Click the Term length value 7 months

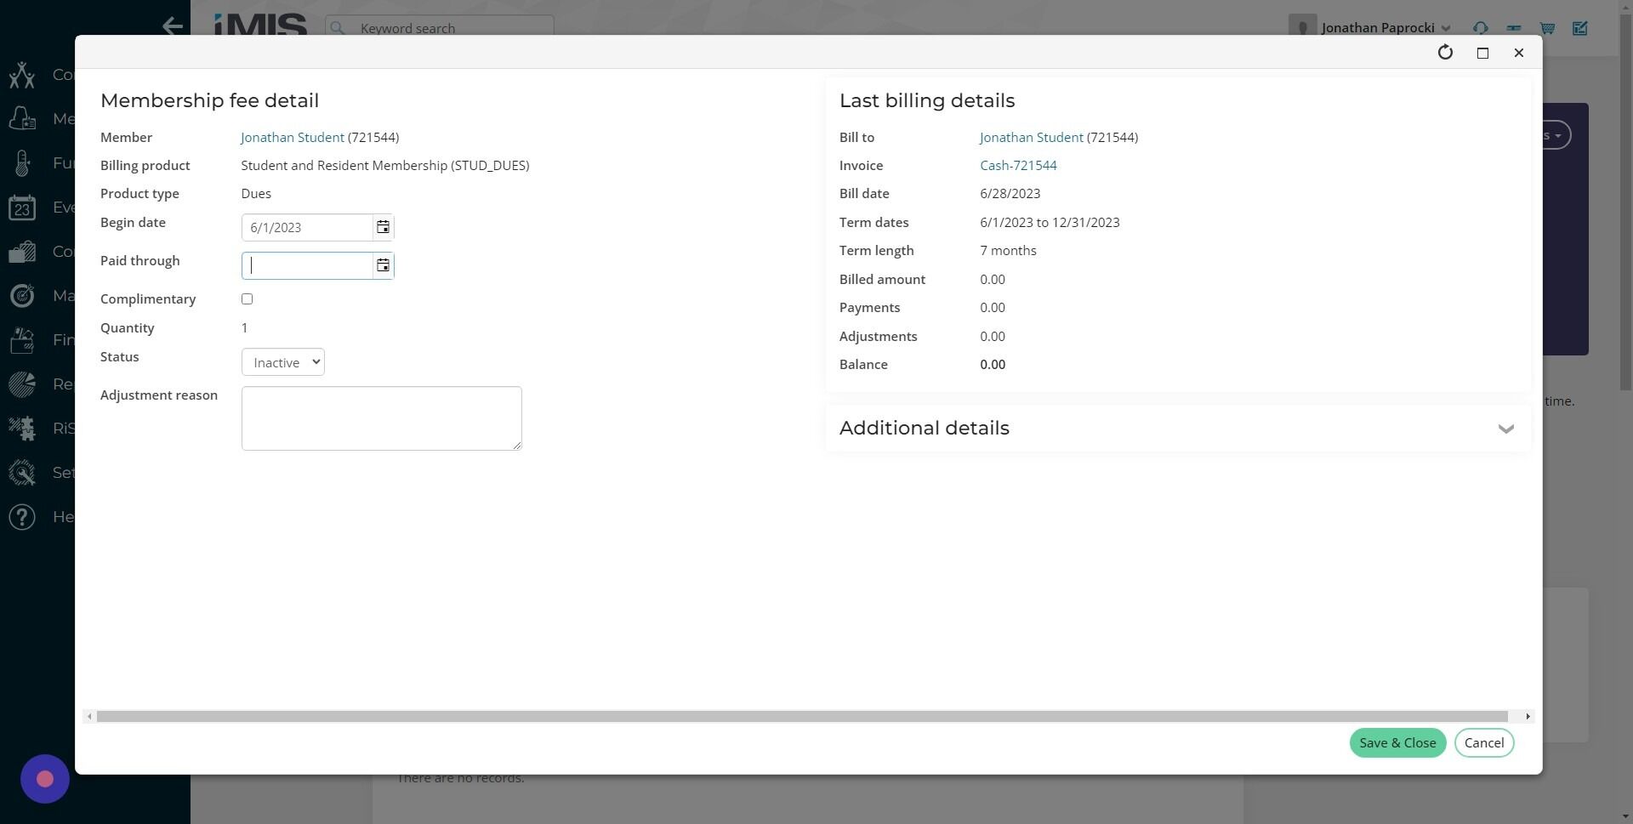click(x=1008, y=251)
